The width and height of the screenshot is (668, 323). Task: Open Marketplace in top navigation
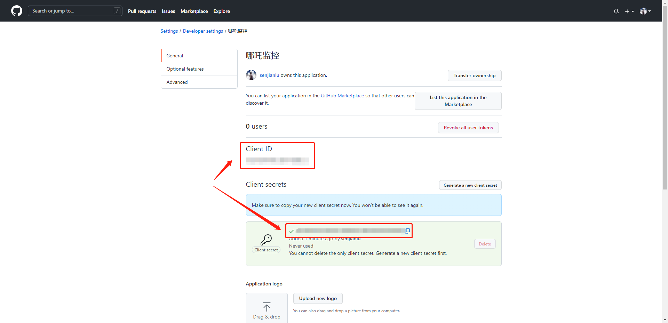194,11
